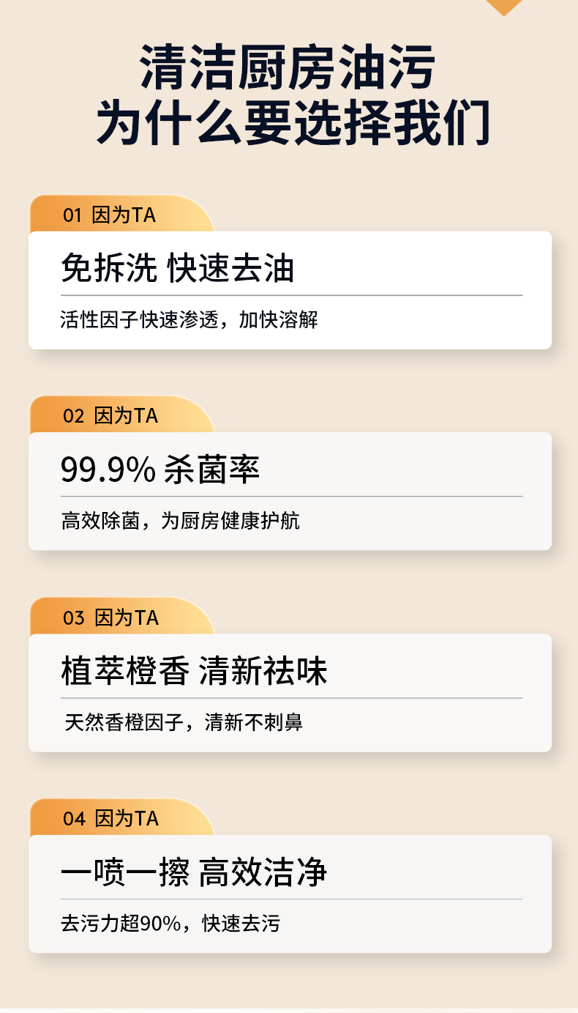Click the description "活性因子快速渗透，加快溶解"

(x=189, y=320)
